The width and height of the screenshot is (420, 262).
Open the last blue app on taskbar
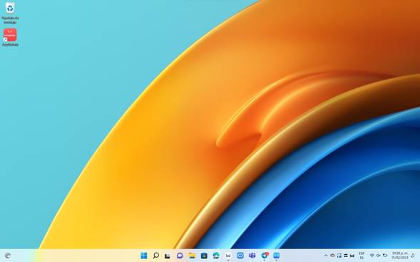[277, 256]
